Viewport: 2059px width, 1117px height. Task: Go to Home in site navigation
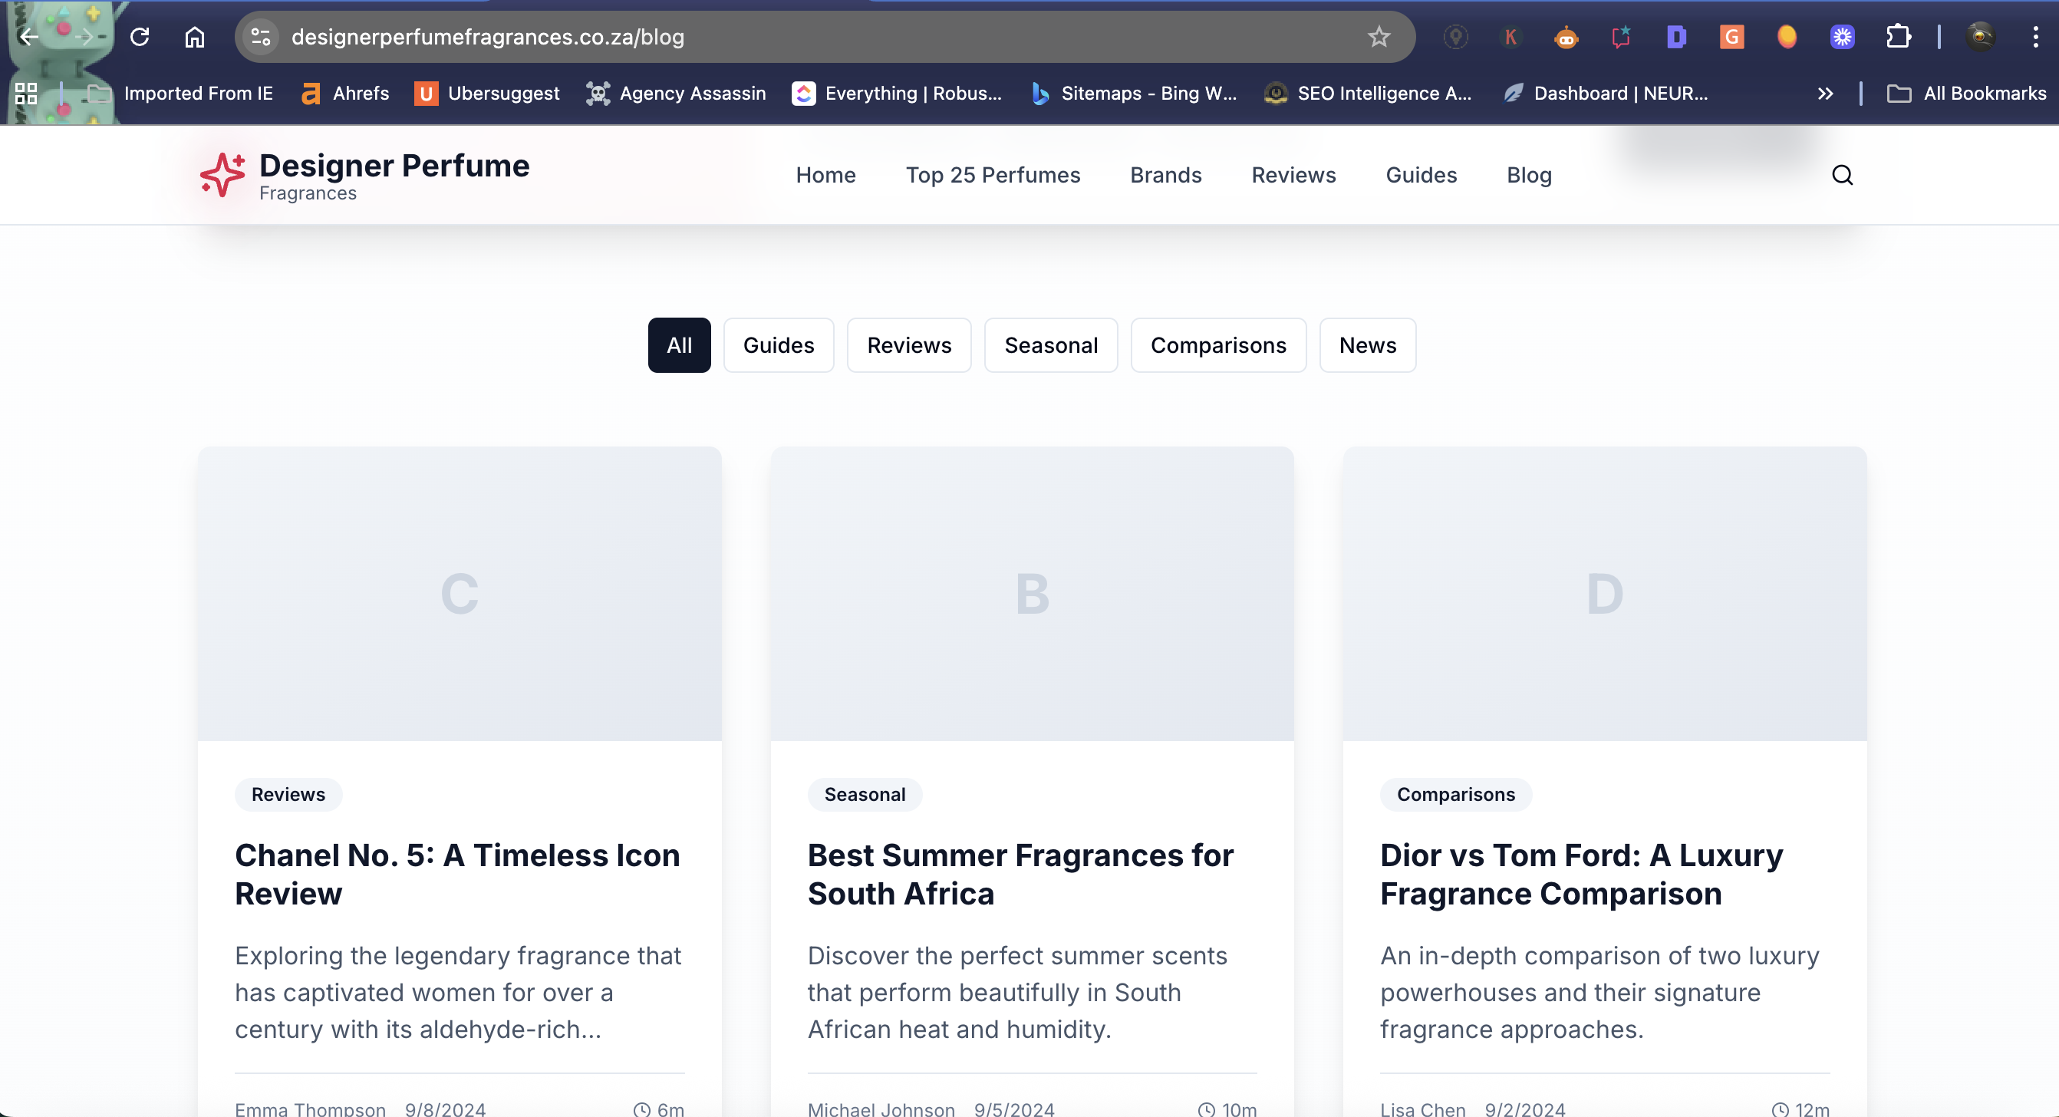825,175
